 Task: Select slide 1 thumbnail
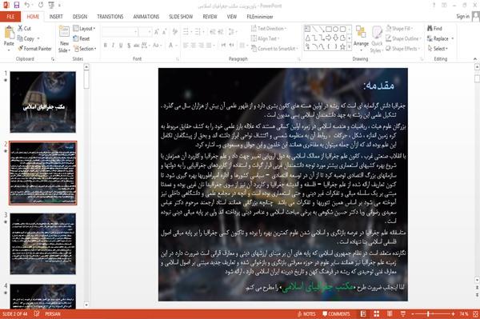pyautogui.click(x=43, y=102)
